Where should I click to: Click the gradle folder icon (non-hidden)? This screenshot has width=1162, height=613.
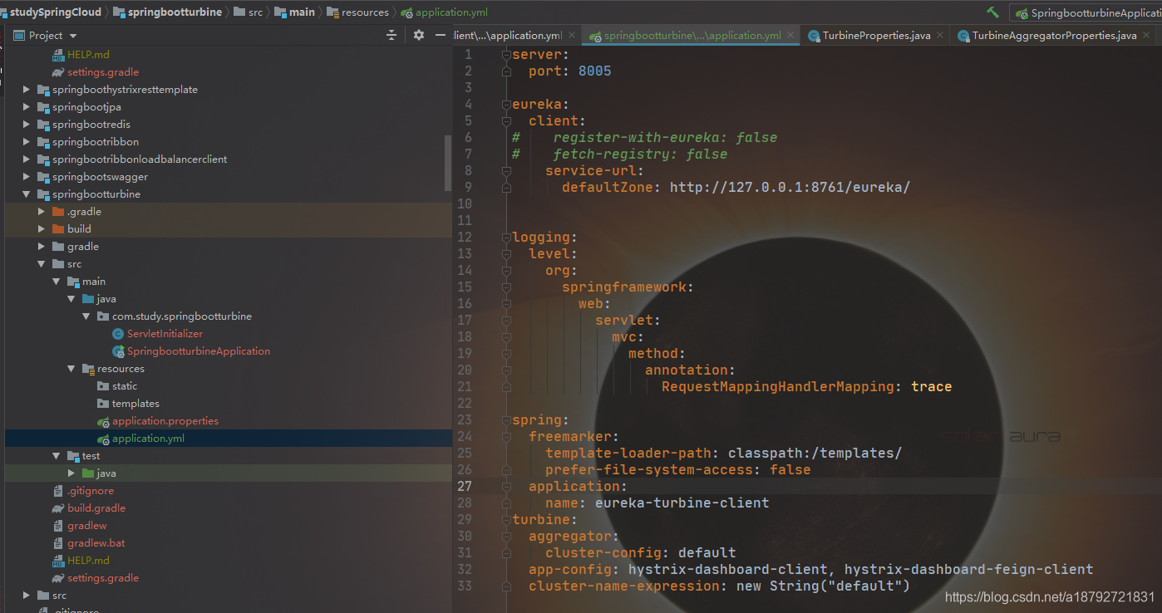pyautogui.click(x=58, y=247)
